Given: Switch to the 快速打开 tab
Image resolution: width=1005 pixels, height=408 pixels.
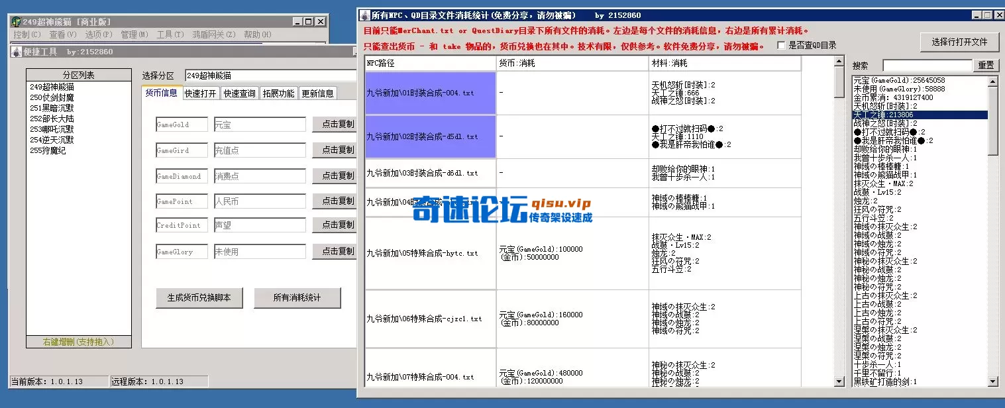Looking at the screenshot, I should pos(199,93).
